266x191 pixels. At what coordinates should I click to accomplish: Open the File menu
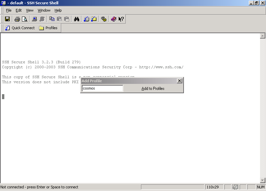[x=9, y=10]
